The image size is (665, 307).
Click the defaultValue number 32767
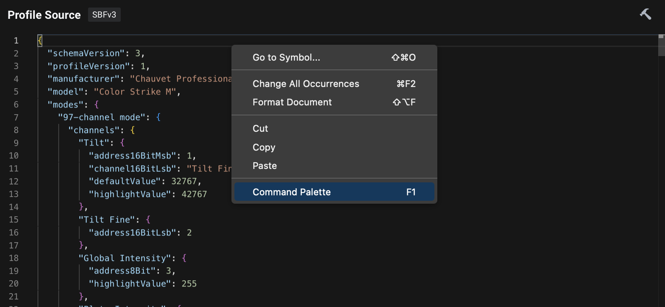184,181
